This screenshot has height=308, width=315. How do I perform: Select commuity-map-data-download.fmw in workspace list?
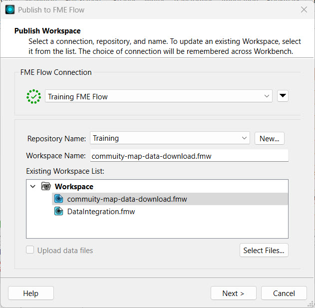coord(127,199)
